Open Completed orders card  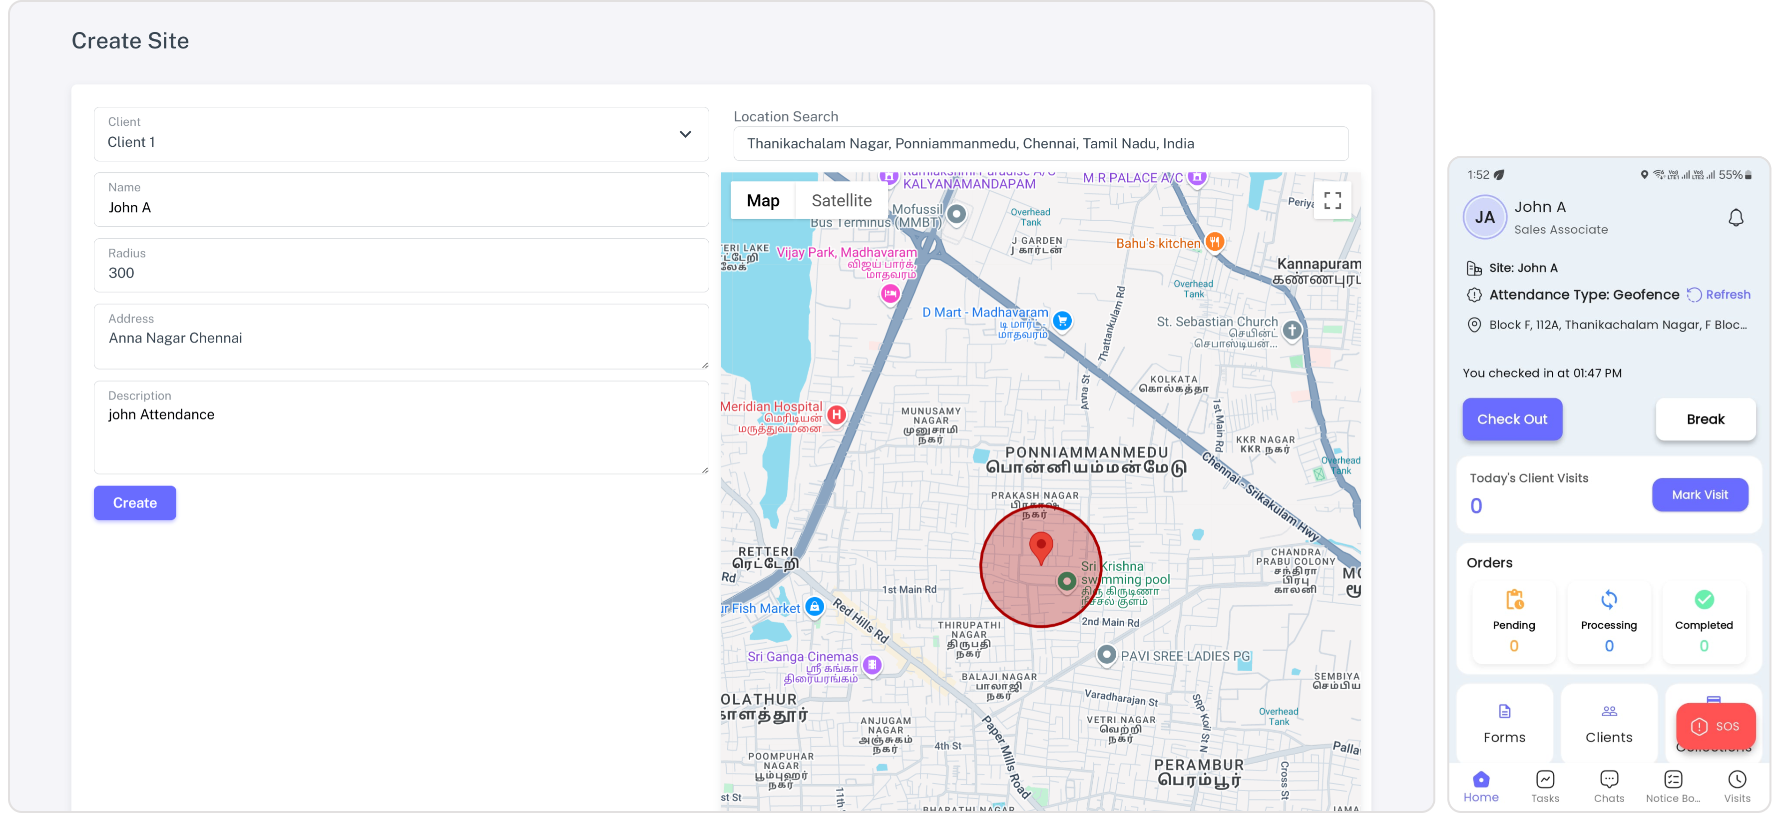point(1704,622)
